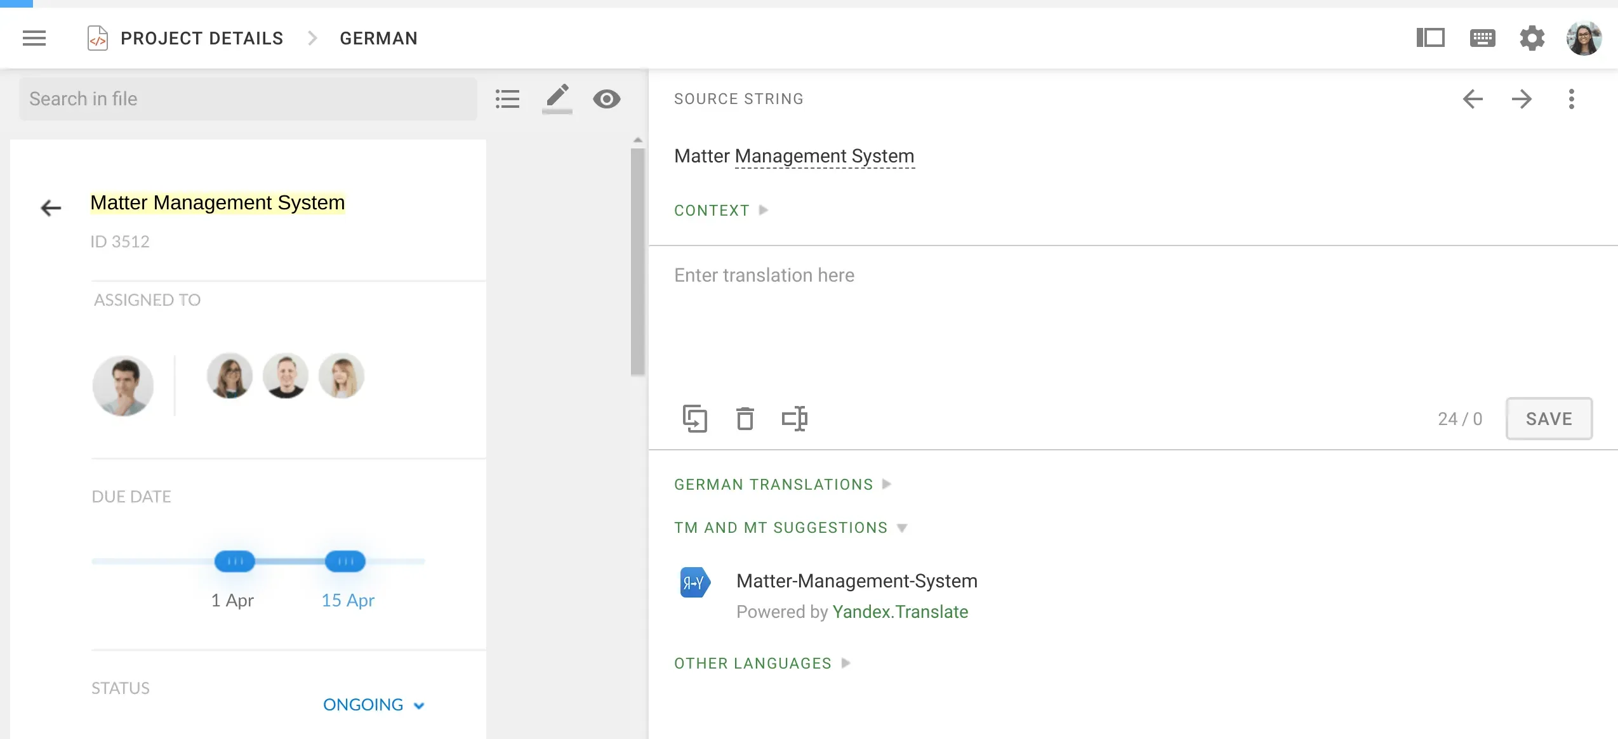Clear the translation using the trash icon

pyautogui.click(x=745, y=419)
